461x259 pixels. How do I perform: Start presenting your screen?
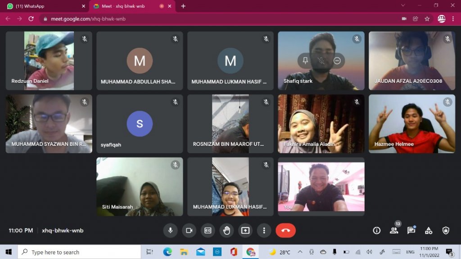245,230
